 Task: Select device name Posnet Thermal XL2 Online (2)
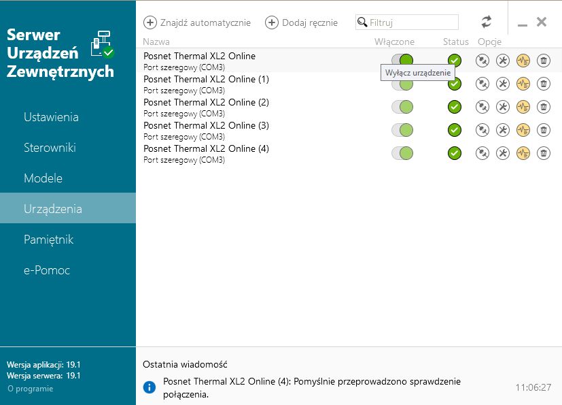pos(206,102)
